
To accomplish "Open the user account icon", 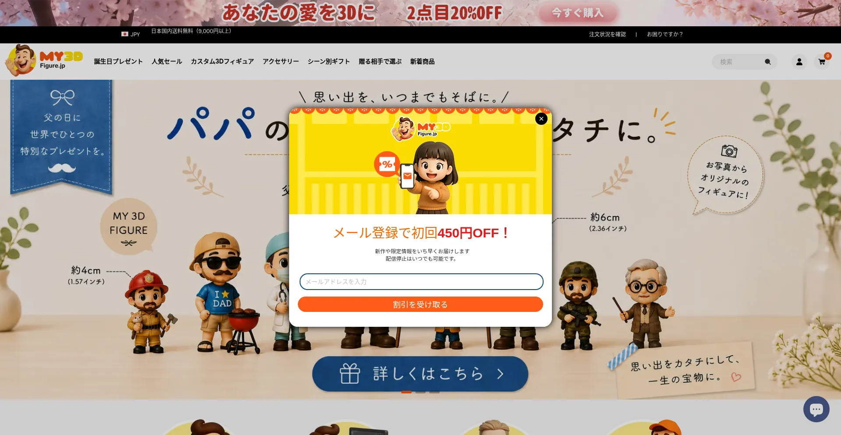I will [799, 62].
